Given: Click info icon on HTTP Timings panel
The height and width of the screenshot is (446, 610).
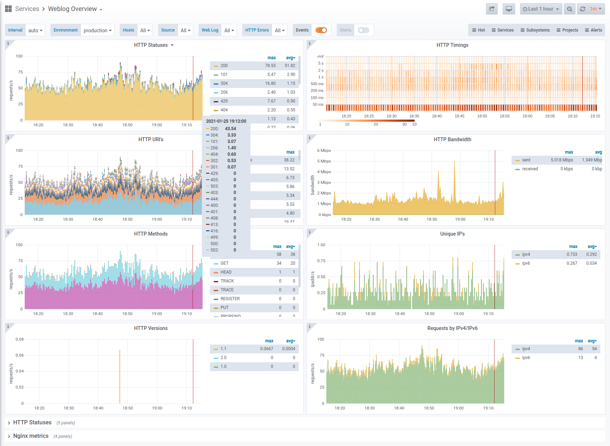Looking at the screenshot, I should [310, 43].
